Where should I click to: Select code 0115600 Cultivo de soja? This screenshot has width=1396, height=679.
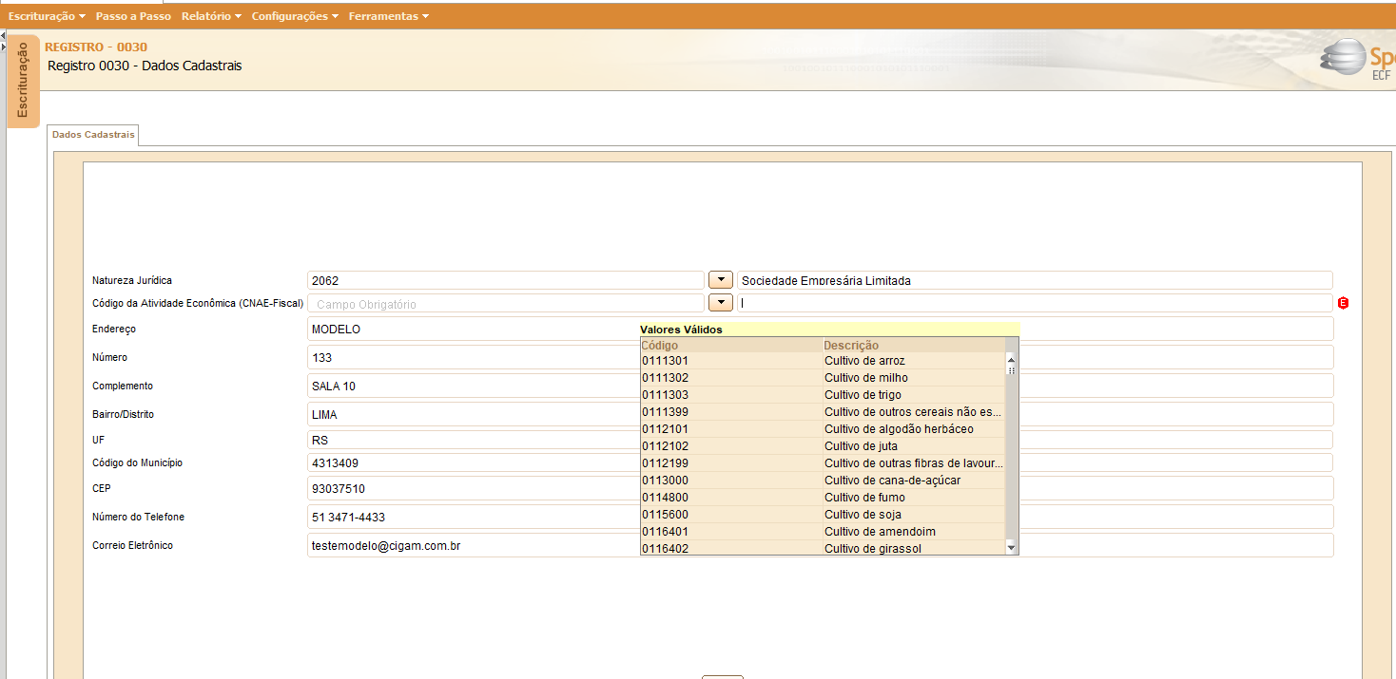point(823,515)
